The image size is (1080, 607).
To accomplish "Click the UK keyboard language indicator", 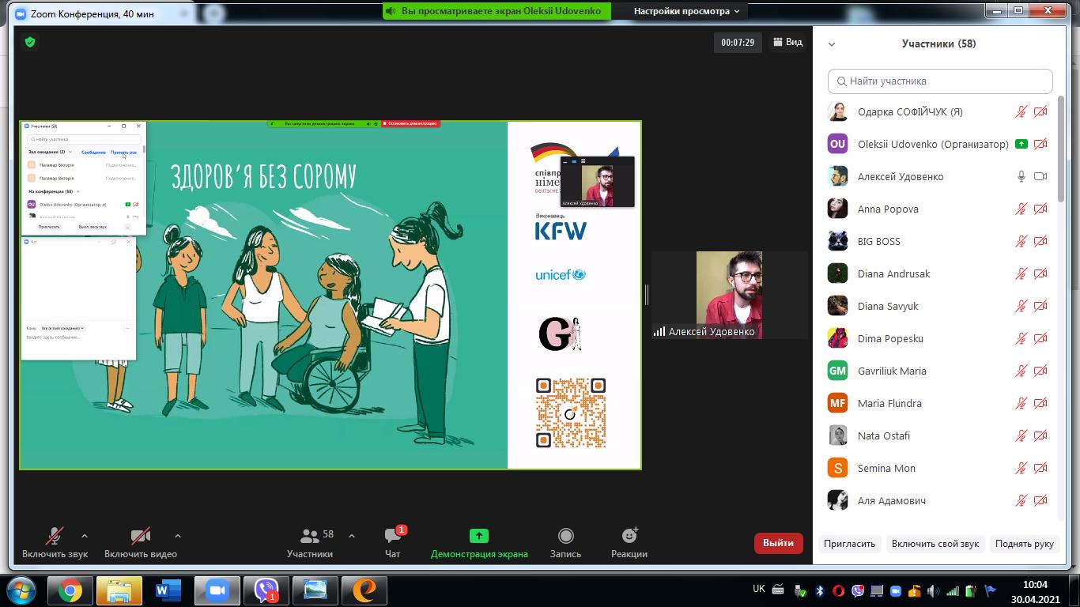I will click(x=759, y=589).
